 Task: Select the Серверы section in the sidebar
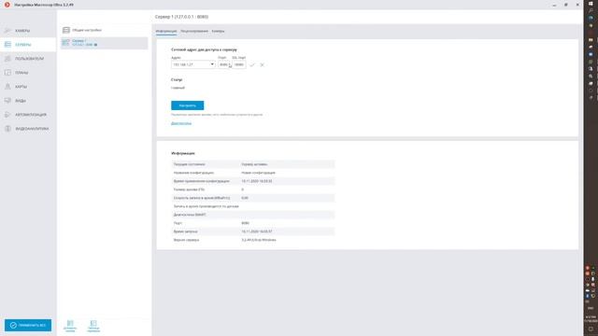click(27, 45)
